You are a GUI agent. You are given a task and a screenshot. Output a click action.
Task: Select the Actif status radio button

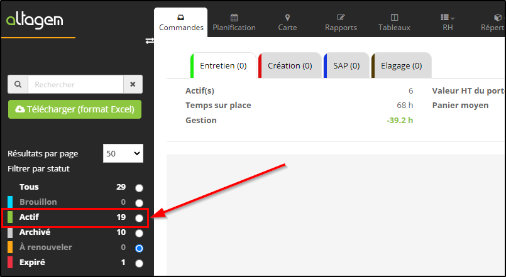[139, 218]
